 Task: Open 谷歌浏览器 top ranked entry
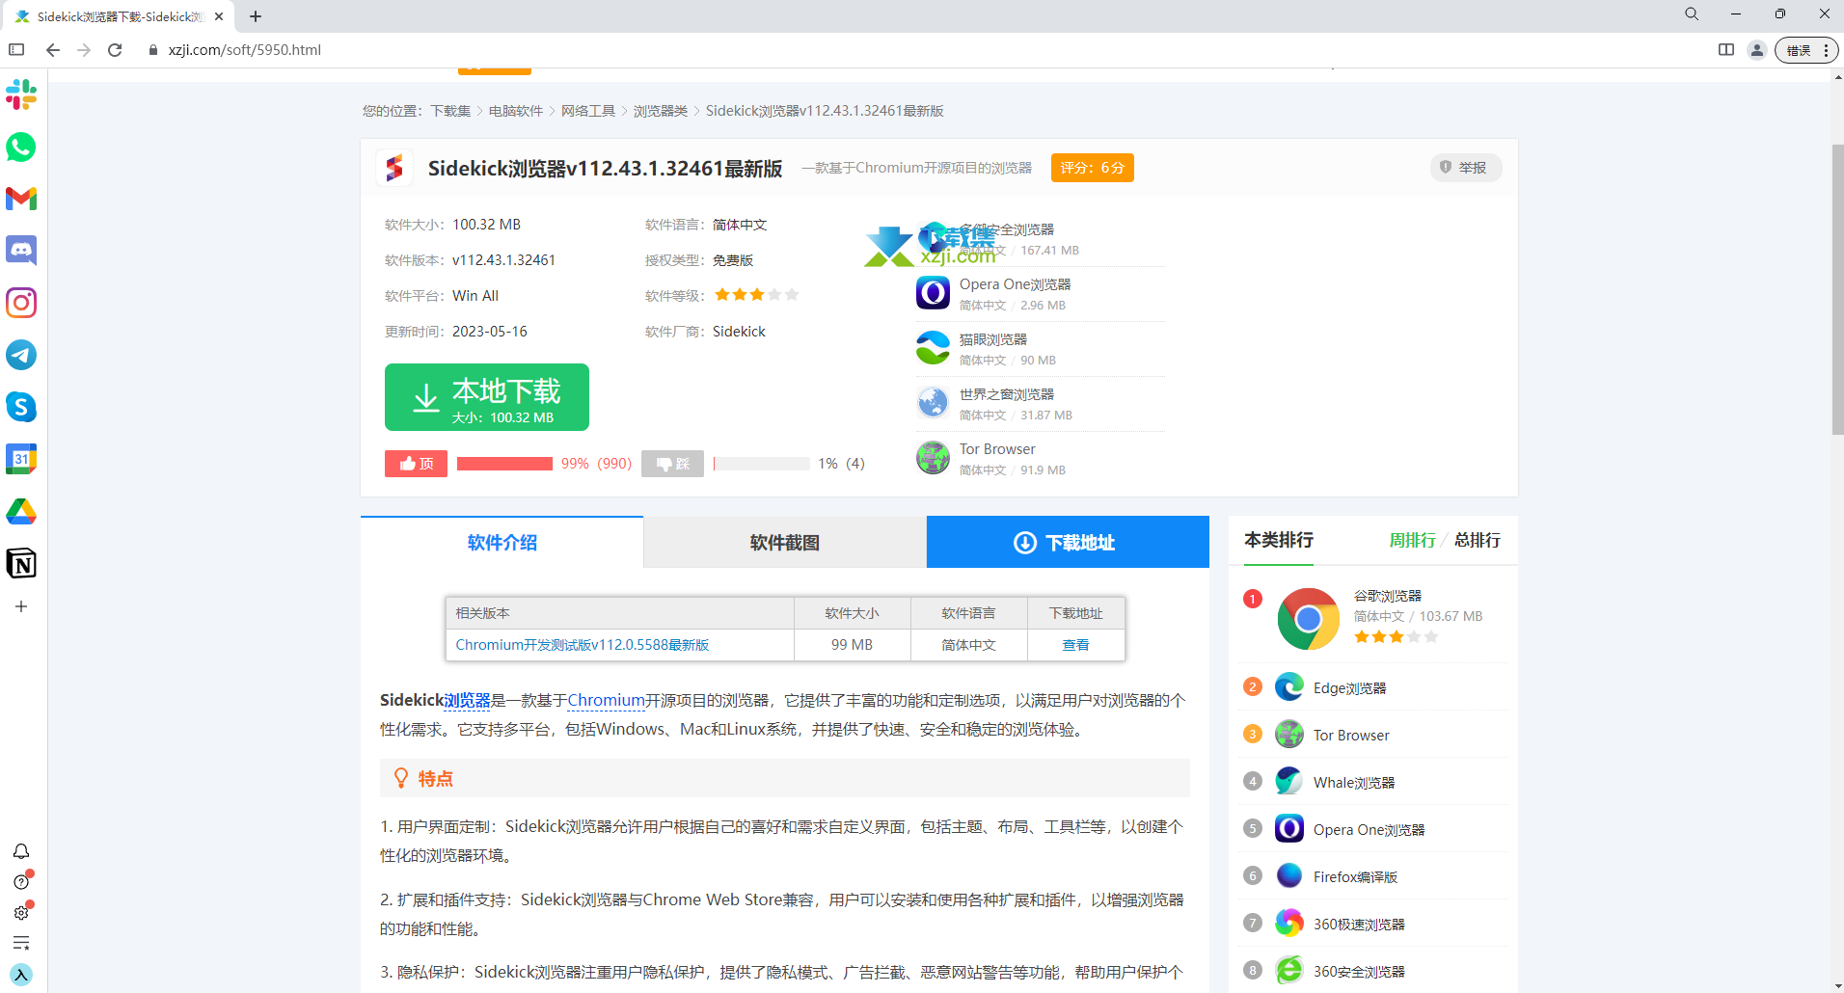click(x=1387, y=596)
